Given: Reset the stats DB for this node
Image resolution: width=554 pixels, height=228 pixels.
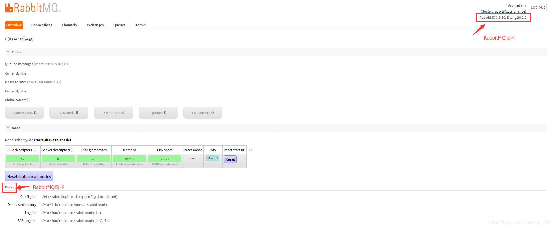Looking at the screenshot, I should [230, 159].
